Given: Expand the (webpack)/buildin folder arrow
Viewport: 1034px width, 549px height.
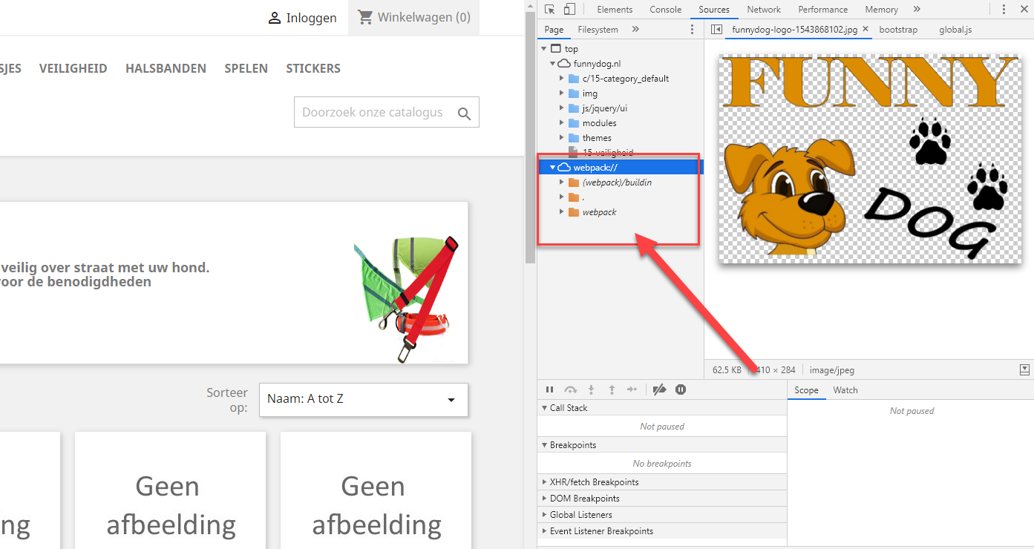Looking at the screenshot, I should 562,183.
